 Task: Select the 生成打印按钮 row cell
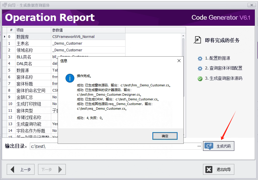click(33, 104)
